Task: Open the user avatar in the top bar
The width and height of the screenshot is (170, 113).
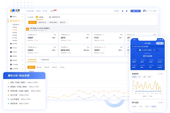Action: 144,11
